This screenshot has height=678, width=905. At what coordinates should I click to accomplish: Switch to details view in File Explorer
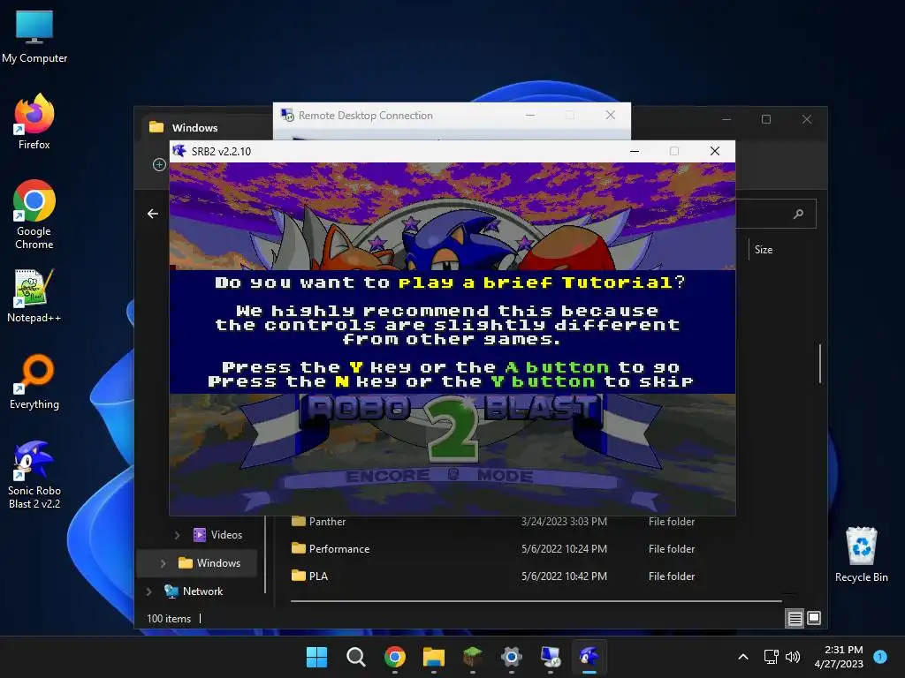(x=795, y=618)
